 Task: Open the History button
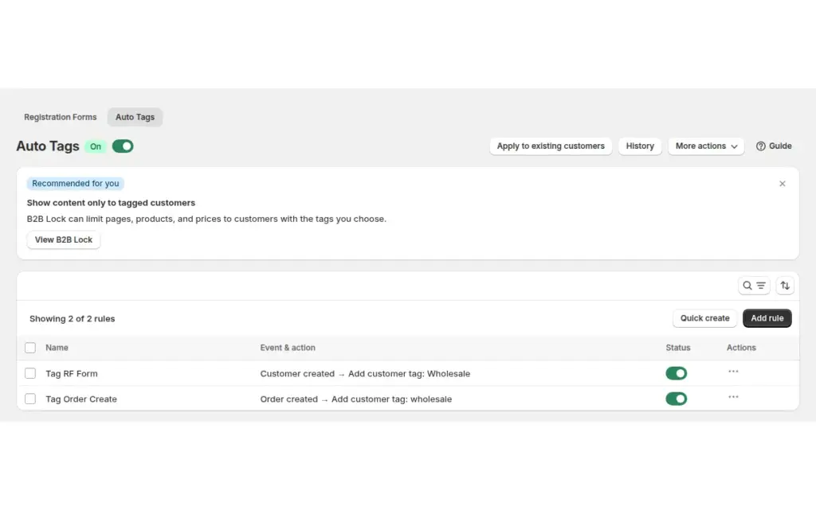[x=640, y=146]
